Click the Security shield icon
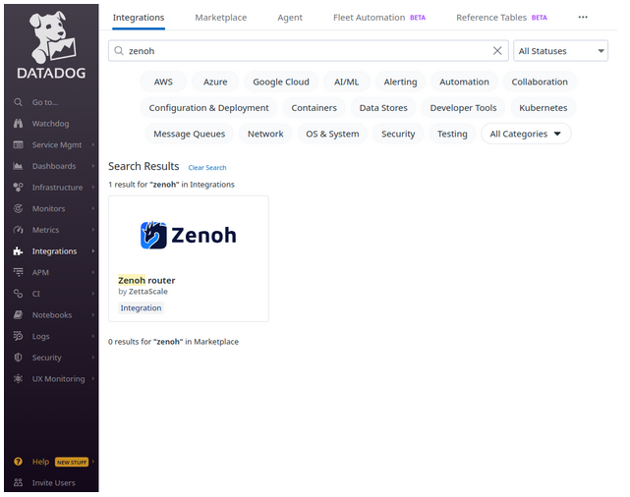630x497 pixels. click(x=19, y=358)
